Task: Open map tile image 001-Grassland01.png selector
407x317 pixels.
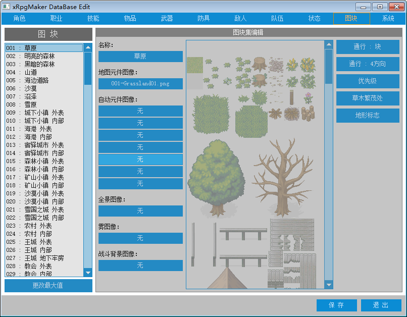Action: coord(140,83)
